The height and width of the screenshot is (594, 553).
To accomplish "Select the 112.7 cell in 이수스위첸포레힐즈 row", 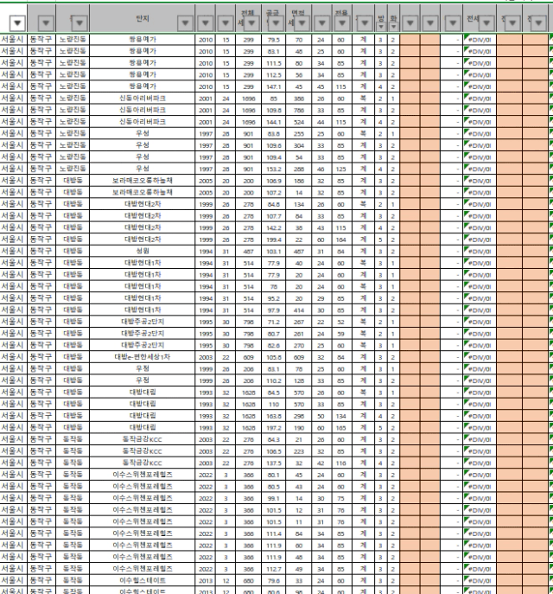I will pyautogui.click(x=273, y=569).
